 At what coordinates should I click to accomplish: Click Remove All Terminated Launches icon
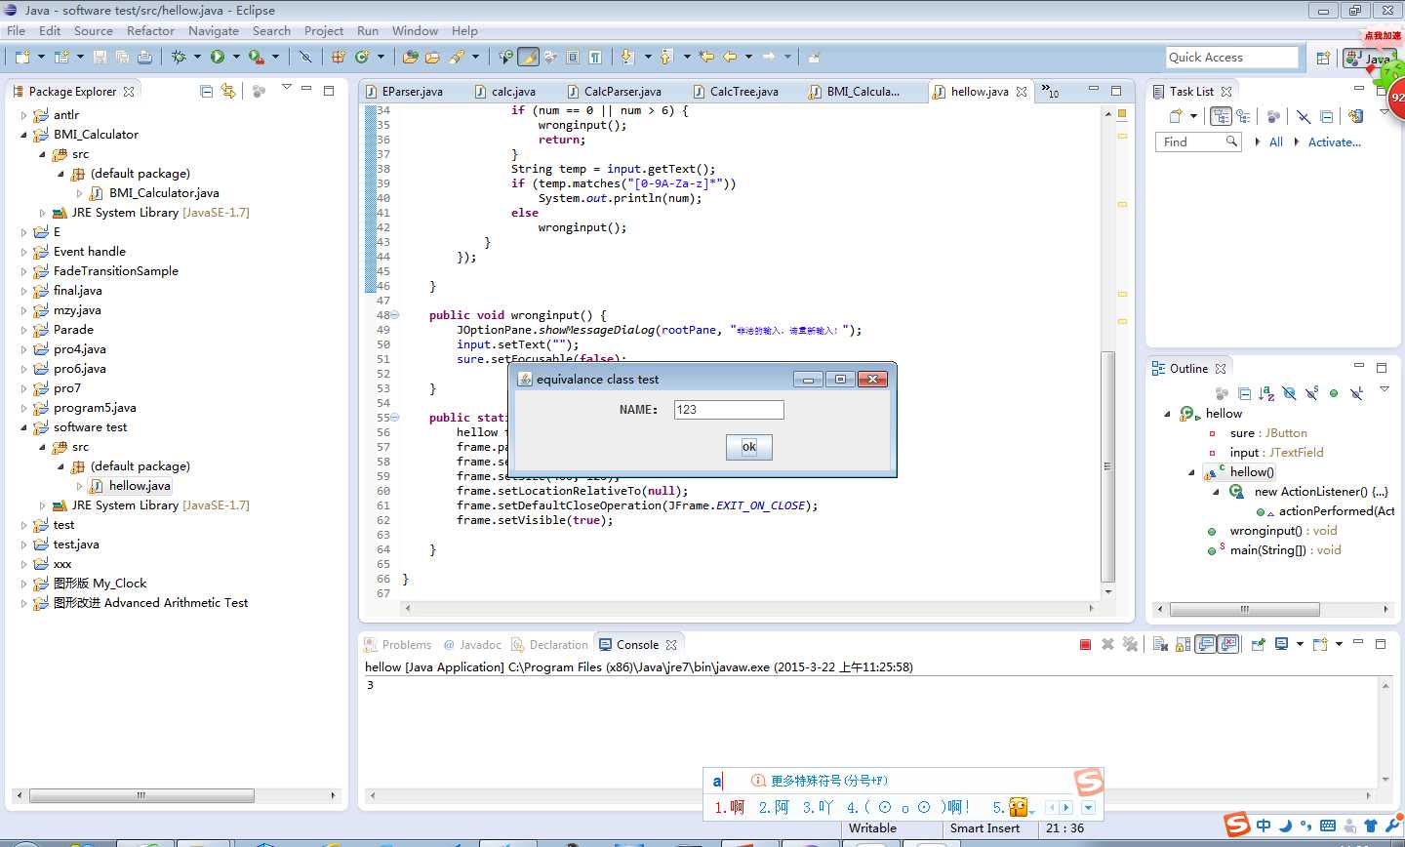tap(1130, 644)
